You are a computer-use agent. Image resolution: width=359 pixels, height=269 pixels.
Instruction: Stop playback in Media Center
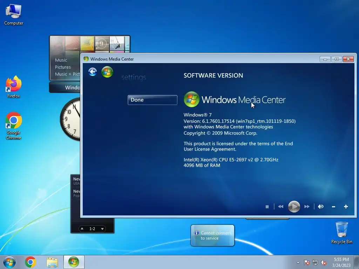[267, 207]
